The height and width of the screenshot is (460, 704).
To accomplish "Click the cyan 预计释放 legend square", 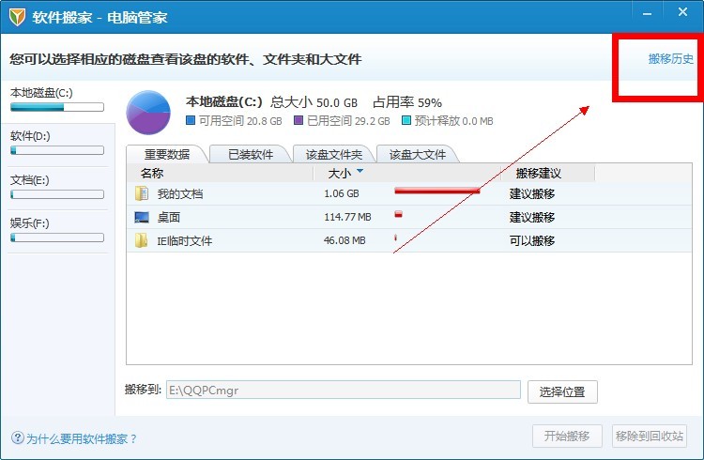I will [x=406, y=120].
